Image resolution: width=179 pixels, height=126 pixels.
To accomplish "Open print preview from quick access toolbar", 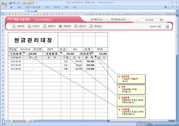I will [28, 3].
